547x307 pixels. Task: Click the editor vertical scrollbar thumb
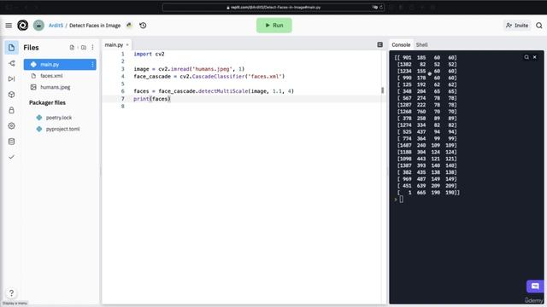click(382, 90)
